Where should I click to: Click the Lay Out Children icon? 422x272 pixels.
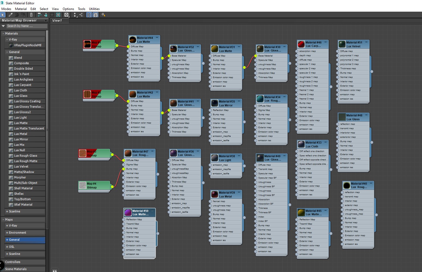pyautogui.click(x=81, y=15)
